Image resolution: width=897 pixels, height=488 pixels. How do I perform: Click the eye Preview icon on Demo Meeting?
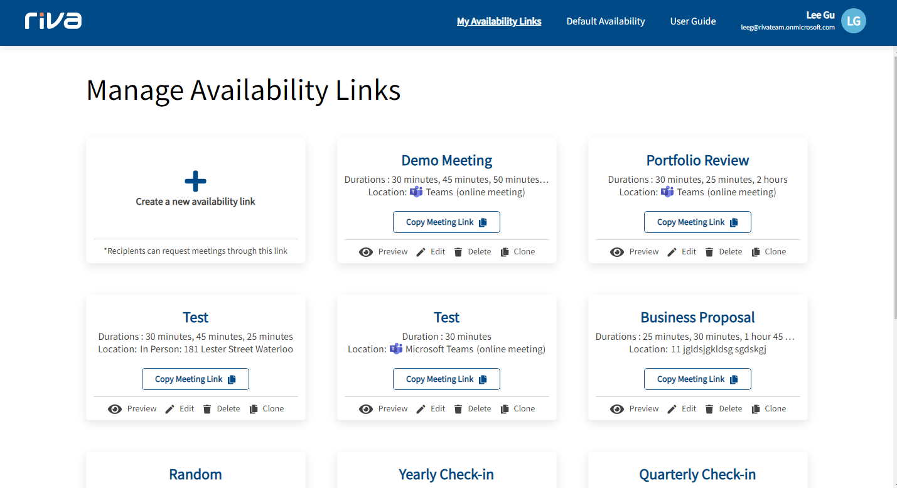click(366, 252)
